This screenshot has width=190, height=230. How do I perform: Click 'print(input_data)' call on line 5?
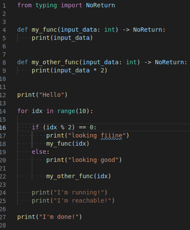[x=62, y=38]
